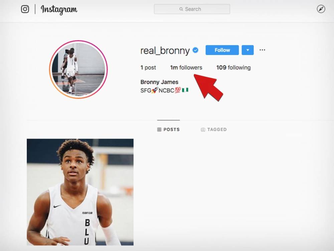Click the Instagram camera logo icon
334x251 pixels.
(25, 9)
